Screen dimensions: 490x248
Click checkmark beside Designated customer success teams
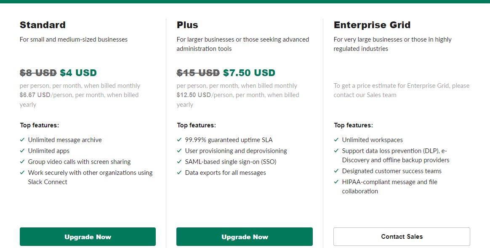click(336, 171)
